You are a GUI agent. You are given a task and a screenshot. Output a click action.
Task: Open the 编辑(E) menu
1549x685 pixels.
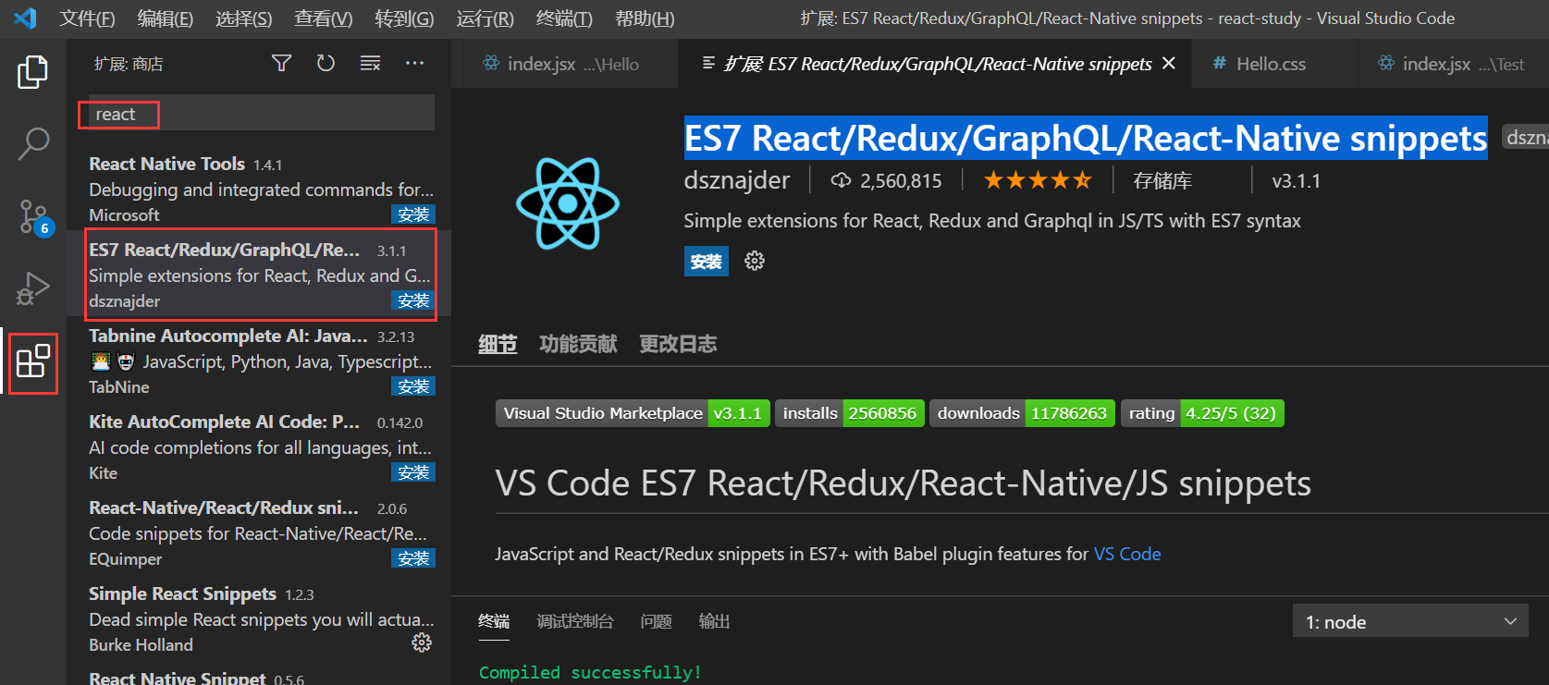point(166,18)
